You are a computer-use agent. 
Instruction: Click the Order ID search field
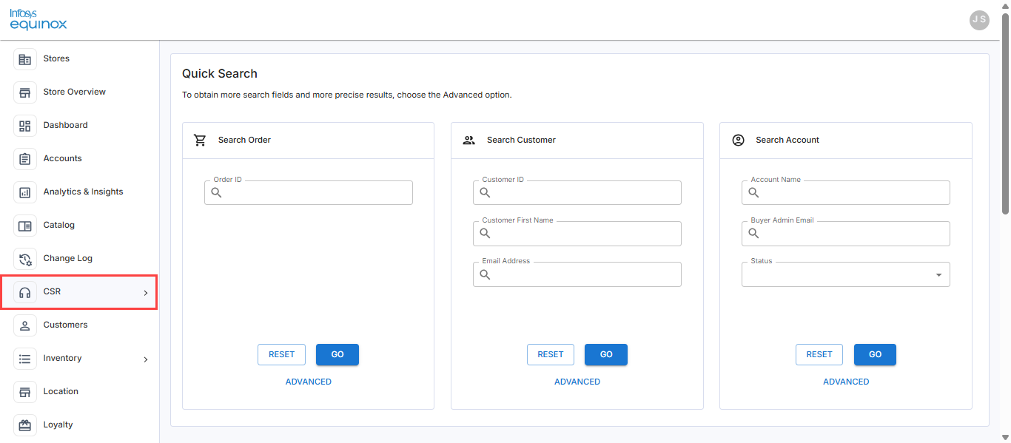click(309, 193)
